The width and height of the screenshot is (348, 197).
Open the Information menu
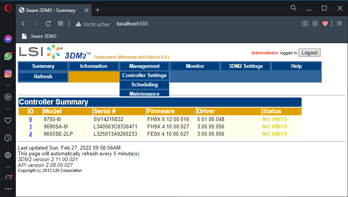point(94,66)
